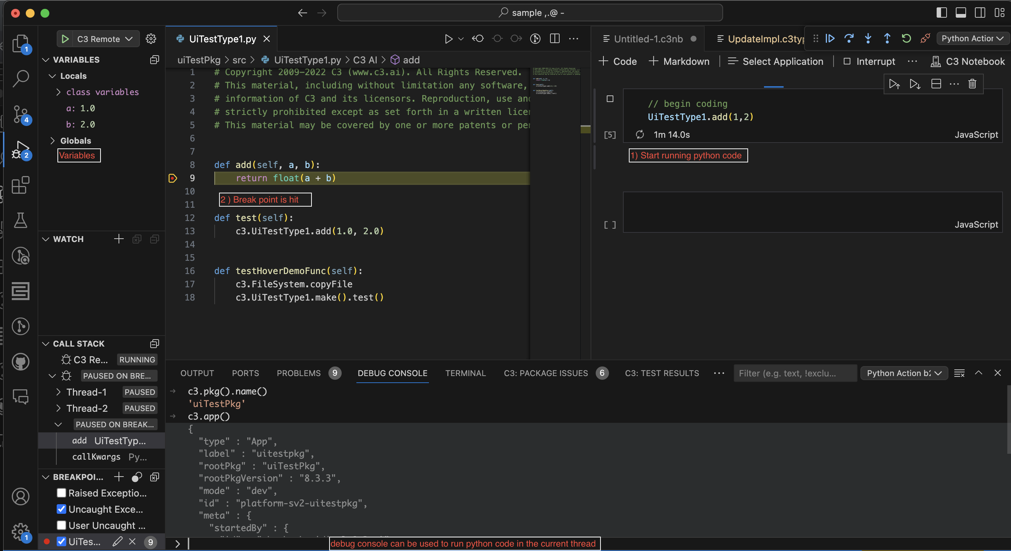This screenshot has width=1011, height=551.
Task: Click Select Application in the notebook toolbar
Action: point(775,61)
